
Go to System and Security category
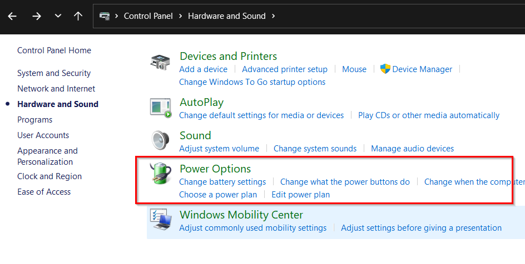click(54, 73)
